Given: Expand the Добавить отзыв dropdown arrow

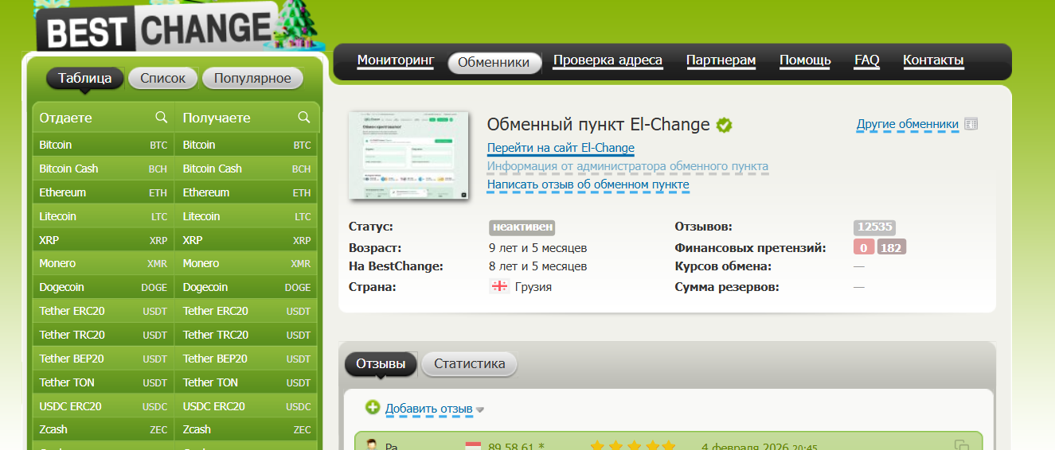Looking at the screenshot, I should [x=480, y=410].
